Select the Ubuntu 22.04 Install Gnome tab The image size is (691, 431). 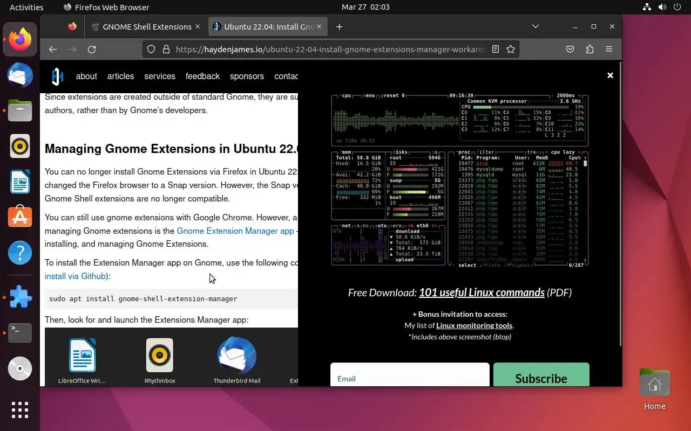[268, 26]
